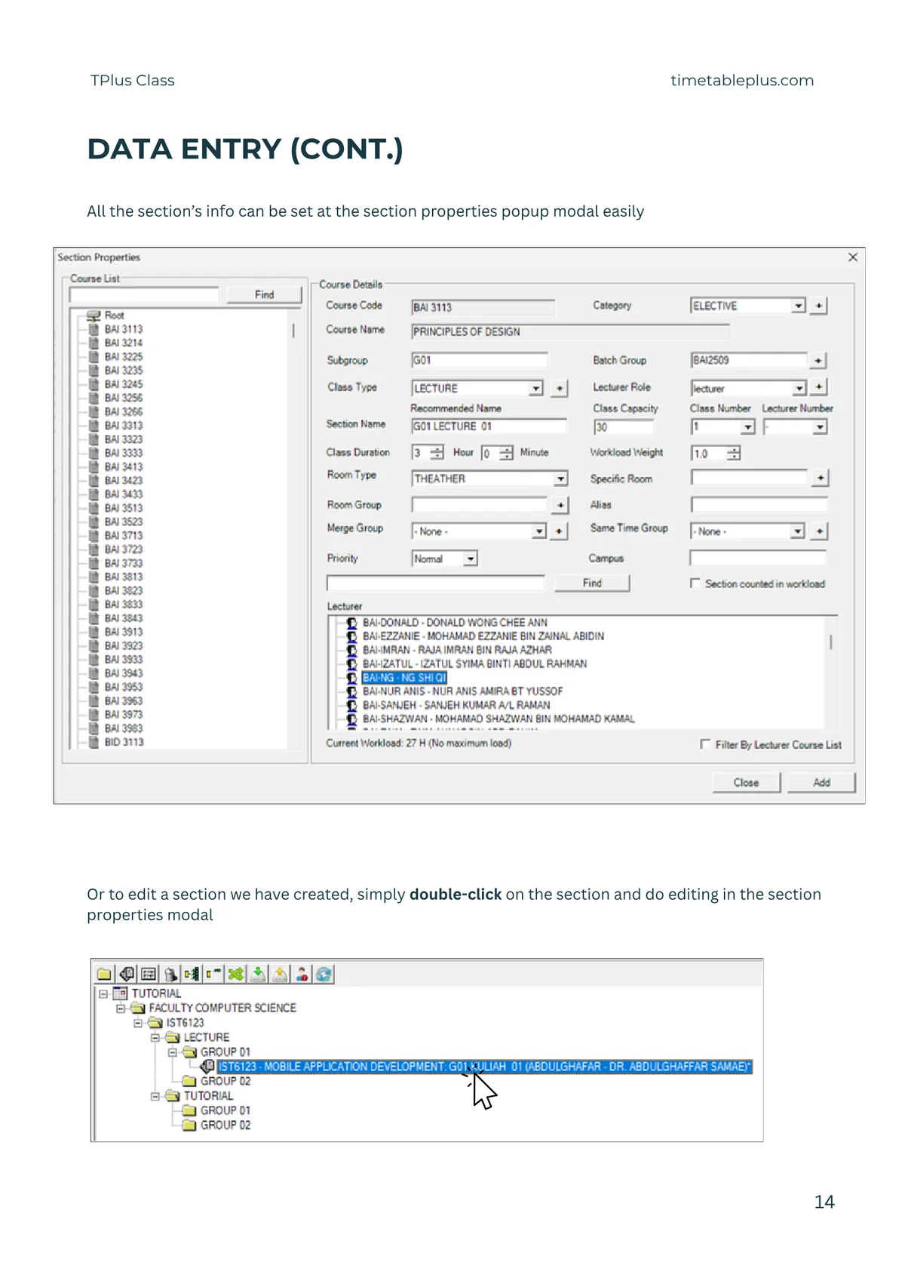
Task: Select lecturer BAI-IMRAN - RAJA IMRAN
Action: coord(457,650)
